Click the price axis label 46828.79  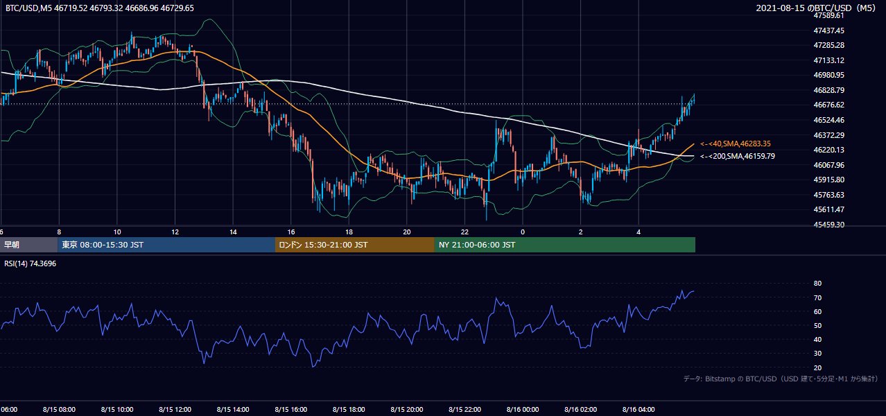point(828,90)
